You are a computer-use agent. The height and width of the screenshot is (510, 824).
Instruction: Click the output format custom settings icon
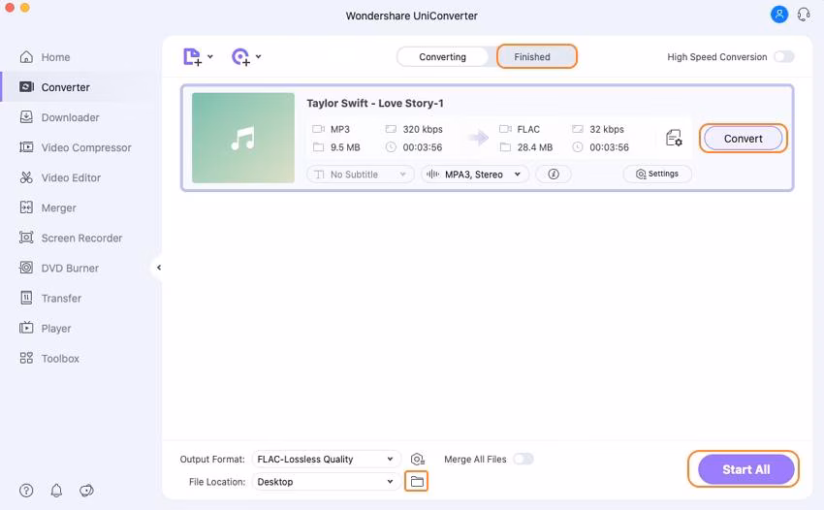(x=417, y=459)
